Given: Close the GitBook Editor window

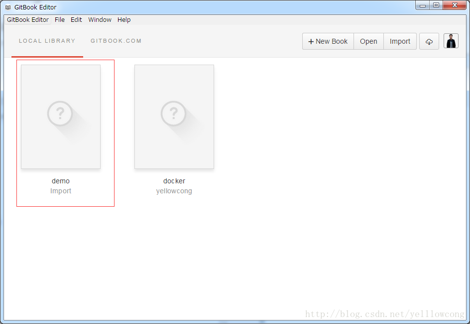Looking at the screenshot, I should click(455, 5).
